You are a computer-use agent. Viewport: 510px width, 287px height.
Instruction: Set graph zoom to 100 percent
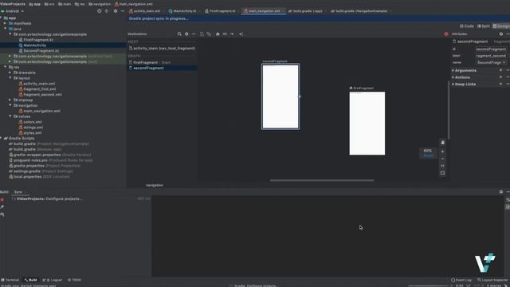tap(442, 166)
